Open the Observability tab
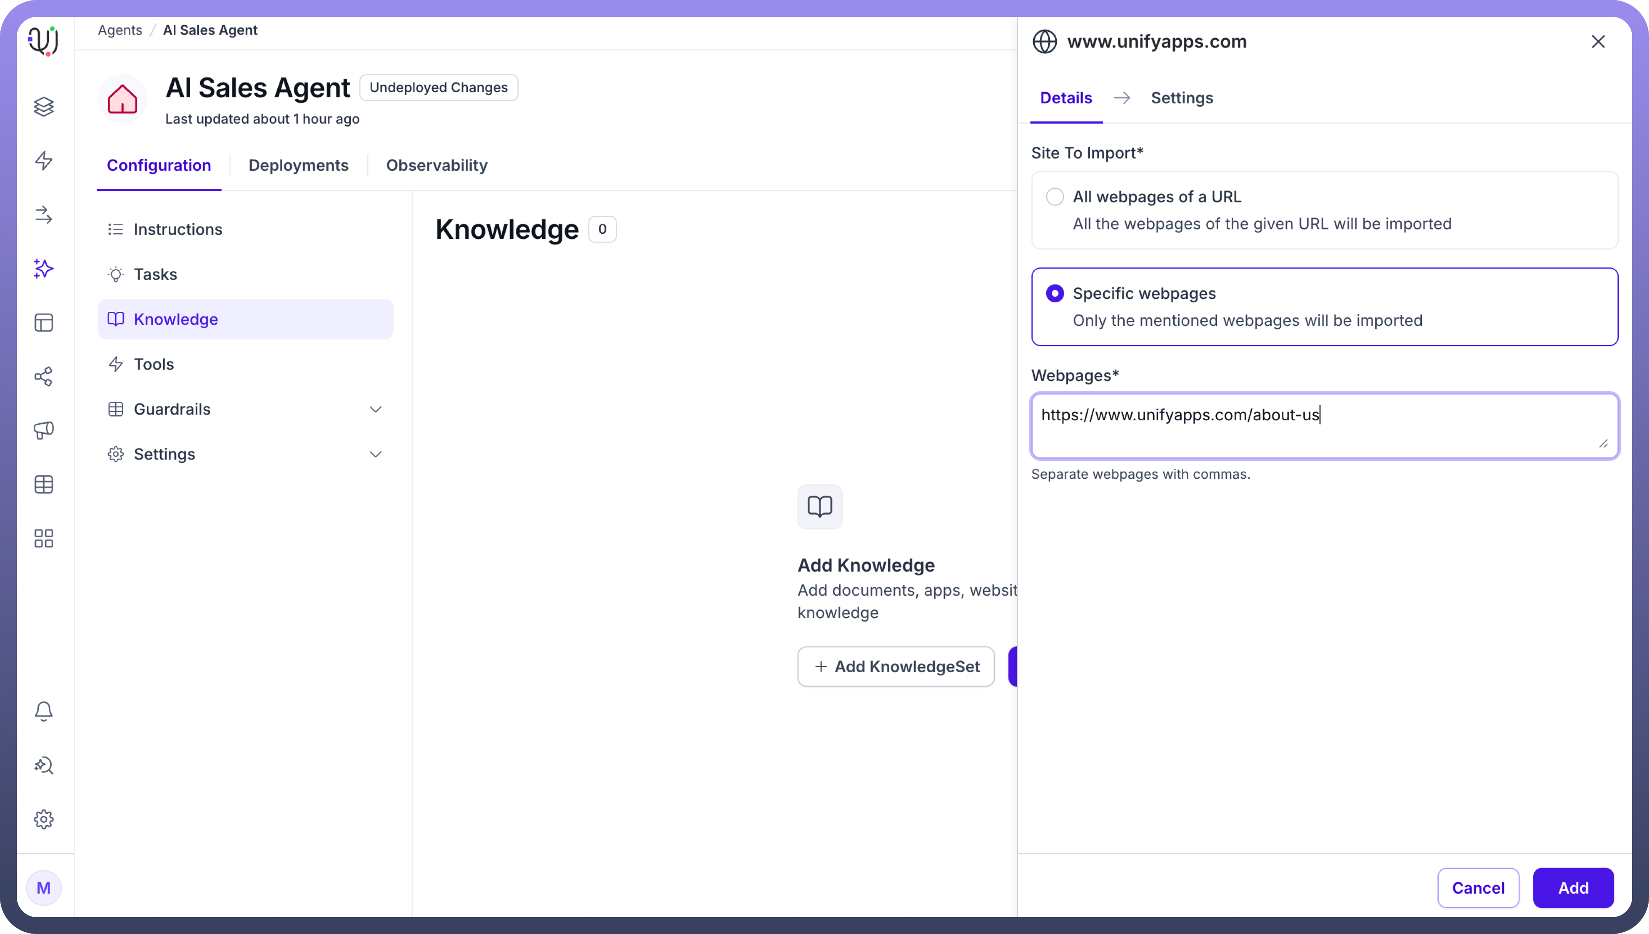This screenshot has height=934, width=1649. 437,166
